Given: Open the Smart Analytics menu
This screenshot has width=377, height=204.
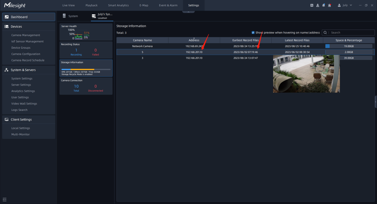Looking at the screenshot, I should click(118, 5).
